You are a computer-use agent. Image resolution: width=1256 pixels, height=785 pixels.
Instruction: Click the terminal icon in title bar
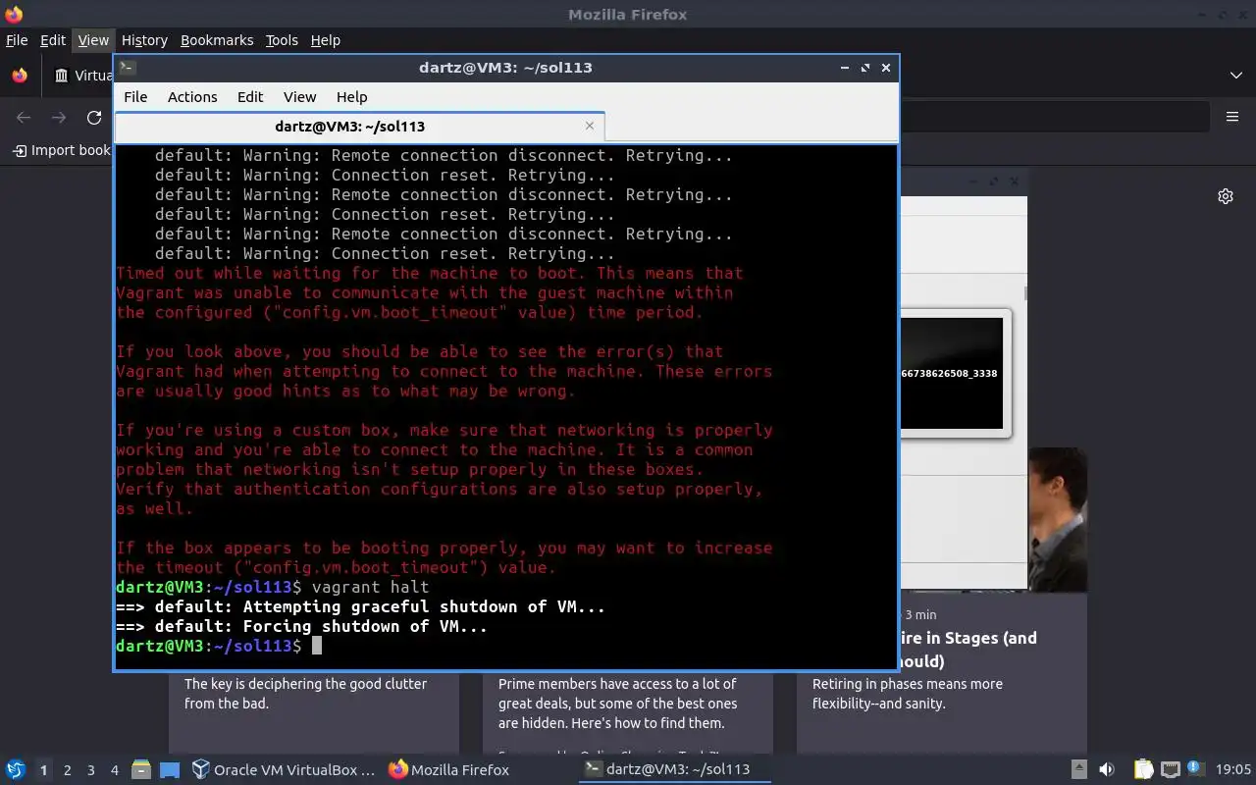pyautogui.click(x=129, y=68)
